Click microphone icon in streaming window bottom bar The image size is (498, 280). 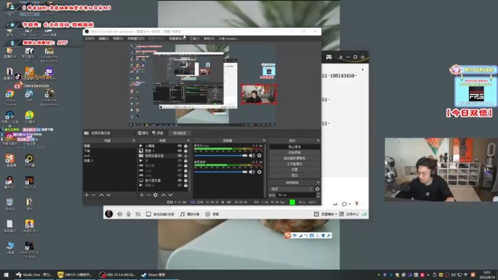click(x=129, y=214)
